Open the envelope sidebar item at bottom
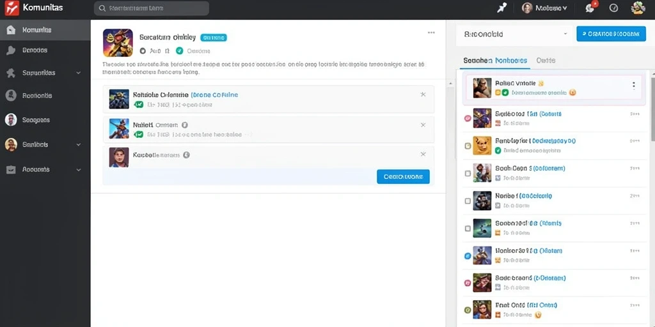The height and width of the screenshot is (327, 655). (x=45, y=169)
